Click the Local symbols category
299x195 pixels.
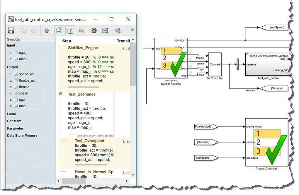pos(11,114)
